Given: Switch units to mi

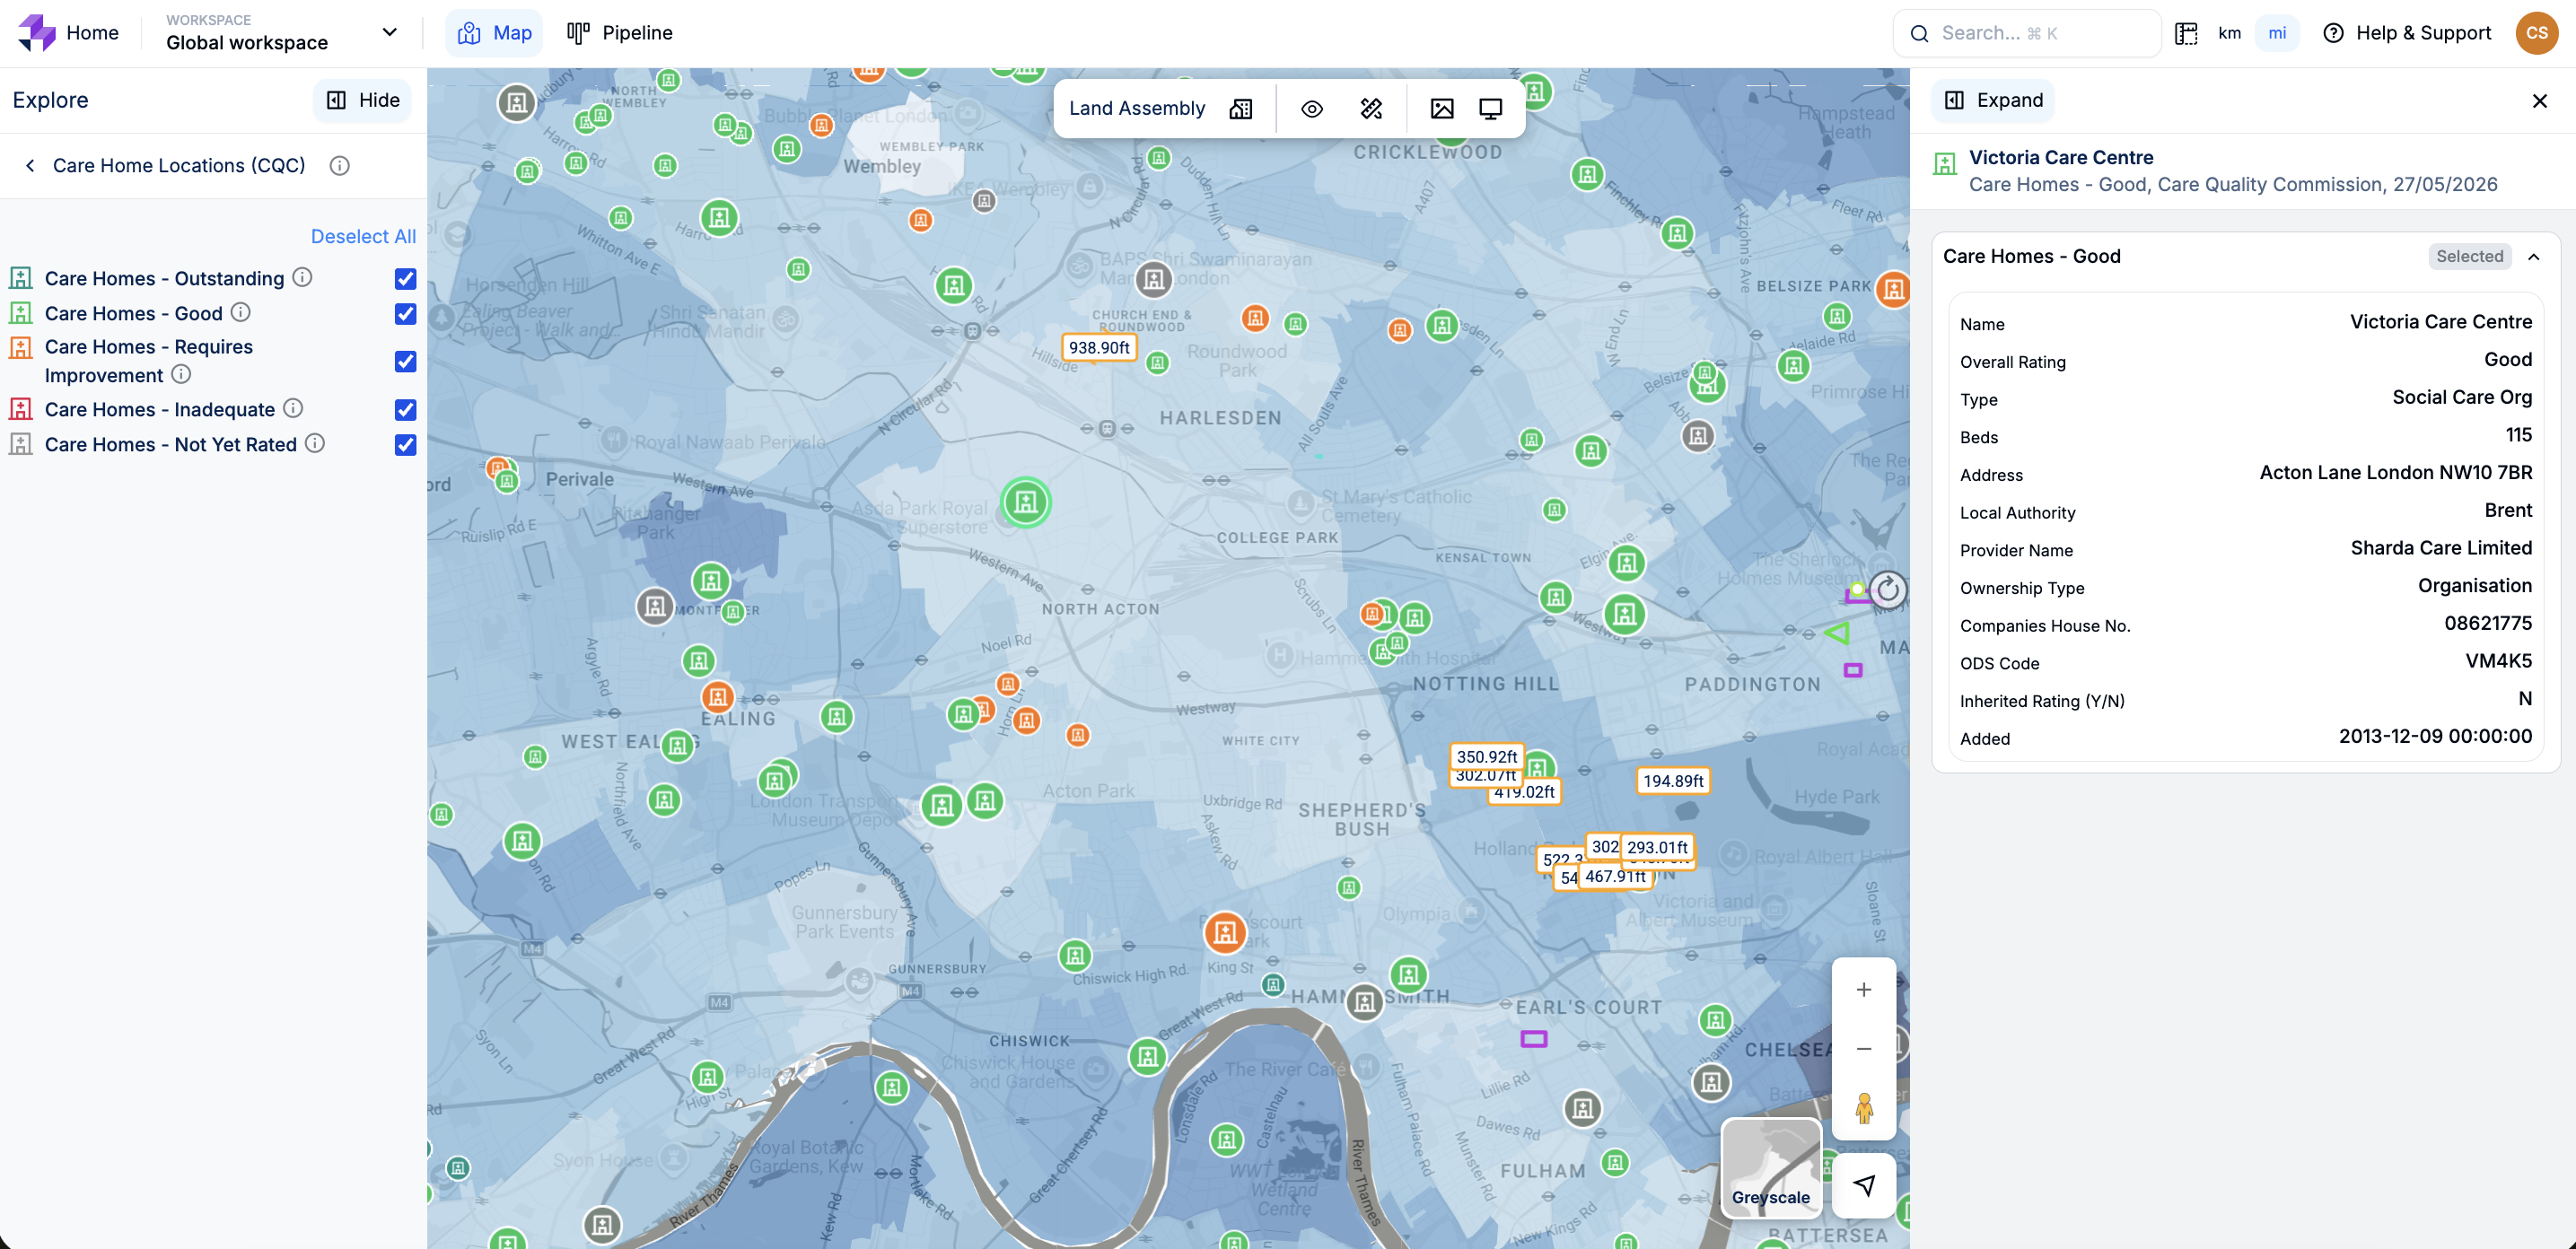Looking at the screenshot, I should [2277, 33].
